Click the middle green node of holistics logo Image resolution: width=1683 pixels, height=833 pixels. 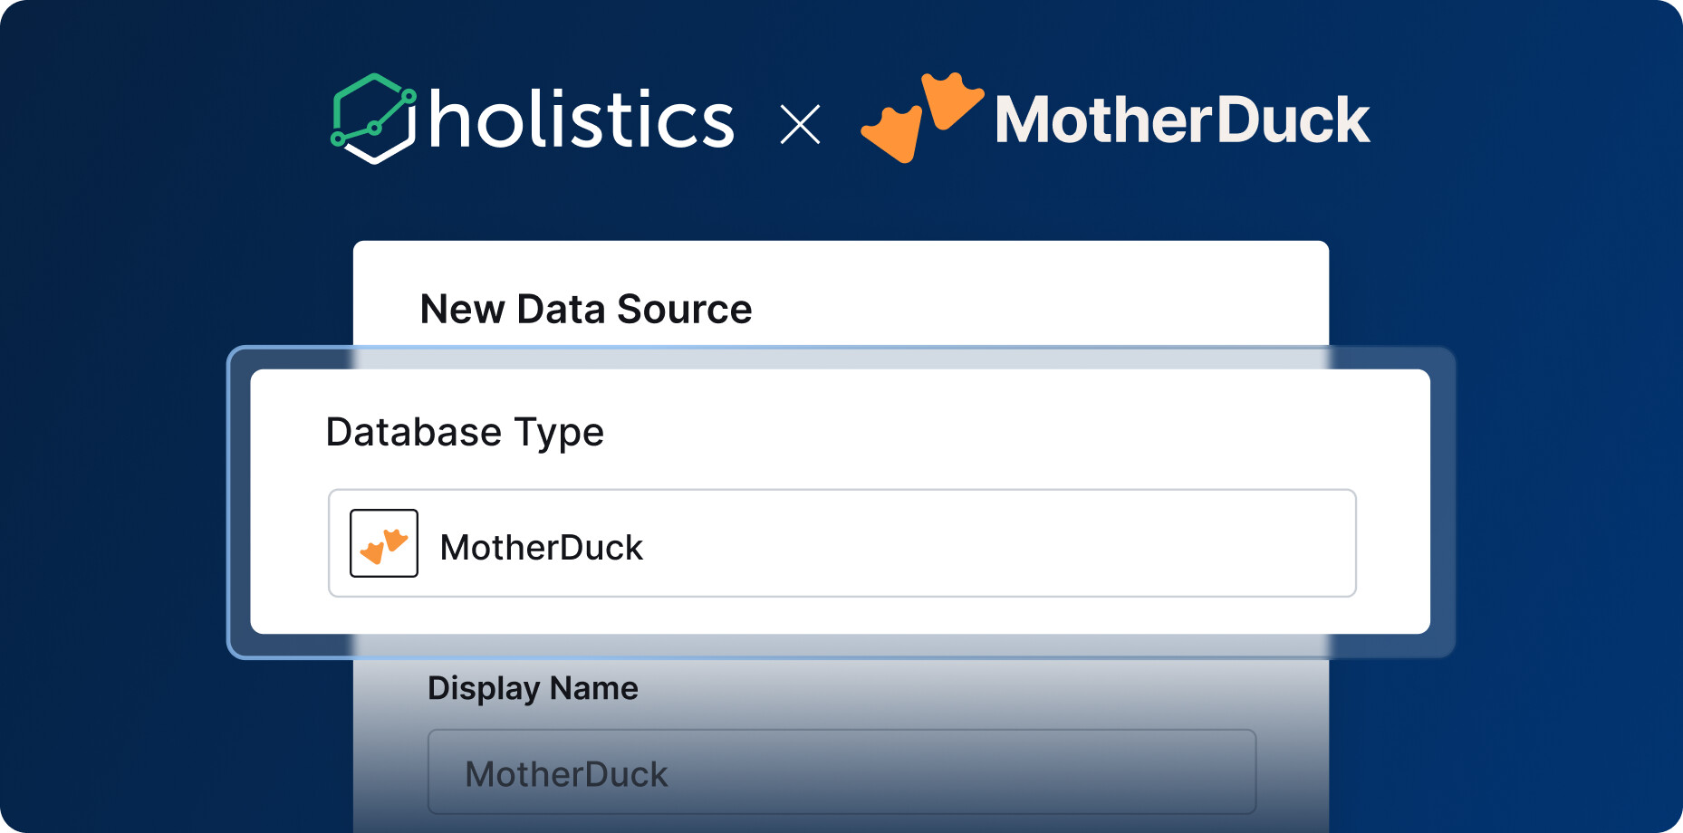pos(375,129)
